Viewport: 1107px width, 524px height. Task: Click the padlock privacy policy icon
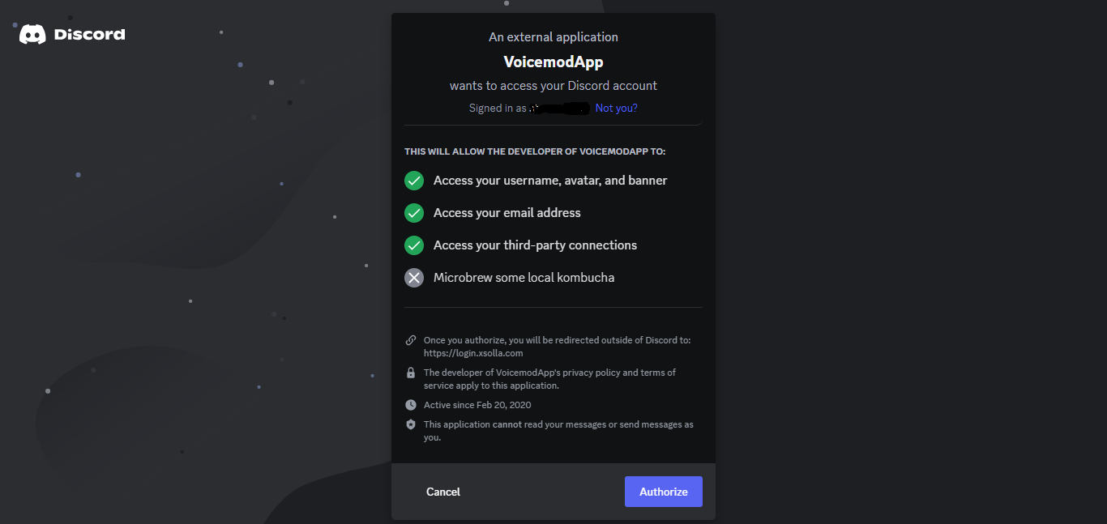point(411,373)
